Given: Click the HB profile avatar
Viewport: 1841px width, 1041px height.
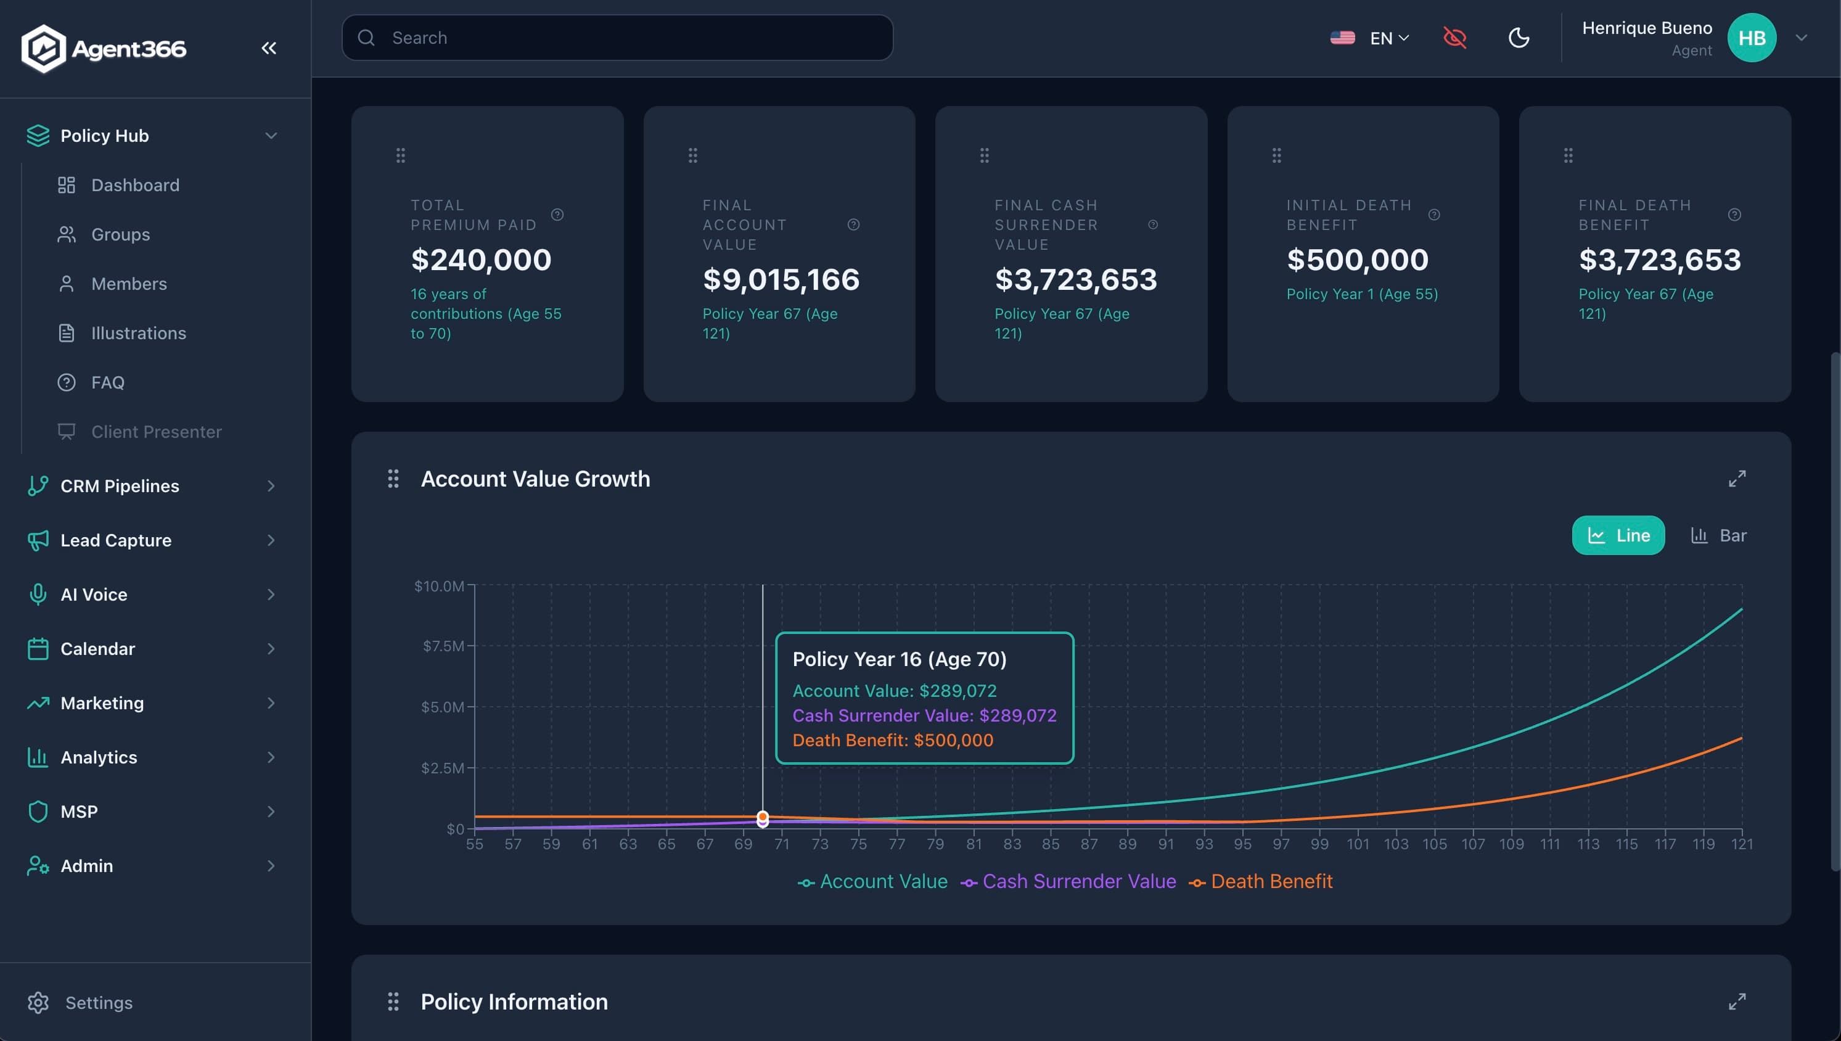Looking at the screenshot, I should tap(1752, 37).
